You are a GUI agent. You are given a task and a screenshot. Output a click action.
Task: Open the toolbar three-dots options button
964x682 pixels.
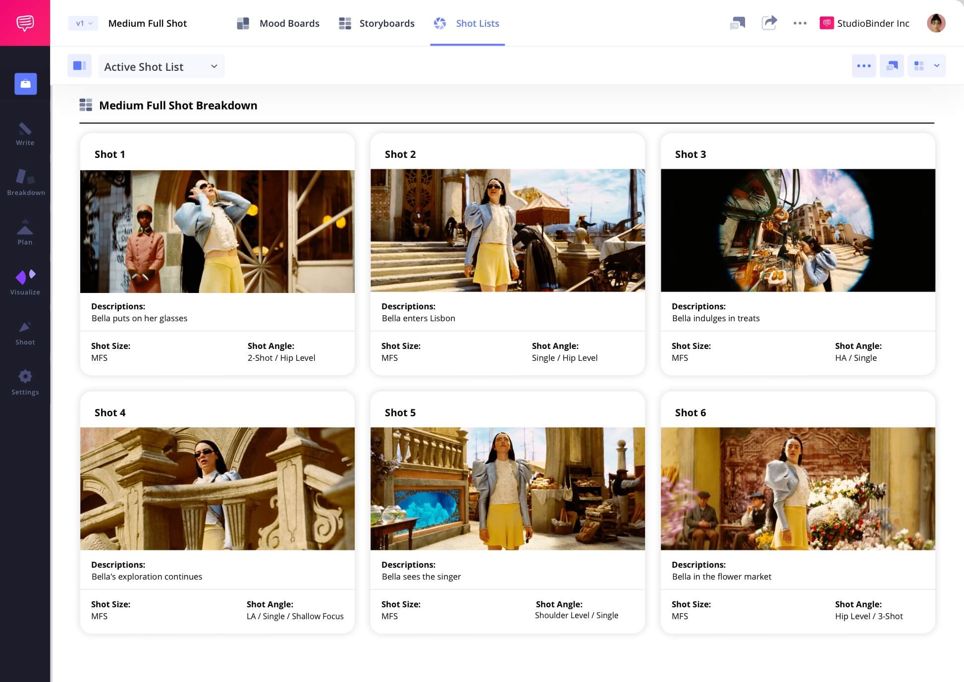(x=863, y=66)
